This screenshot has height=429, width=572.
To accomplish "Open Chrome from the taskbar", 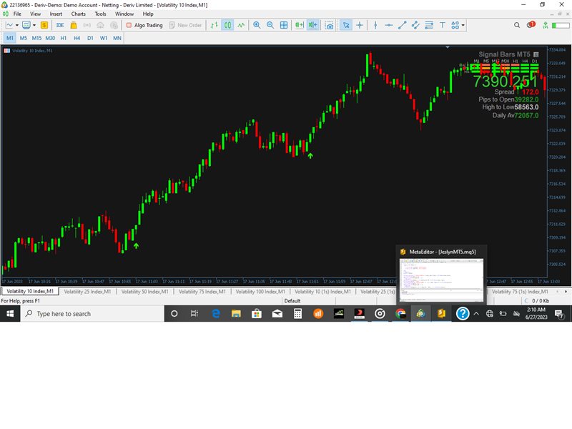I will pyautogui.click(x=400, y=314).
